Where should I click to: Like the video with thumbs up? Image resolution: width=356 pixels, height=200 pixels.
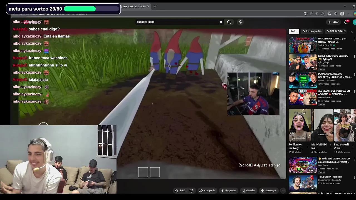[x=180, y=191]
